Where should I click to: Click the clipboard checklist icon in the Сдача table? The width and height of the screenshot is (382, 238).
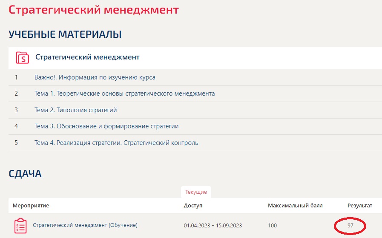click(x=20, y=226)
